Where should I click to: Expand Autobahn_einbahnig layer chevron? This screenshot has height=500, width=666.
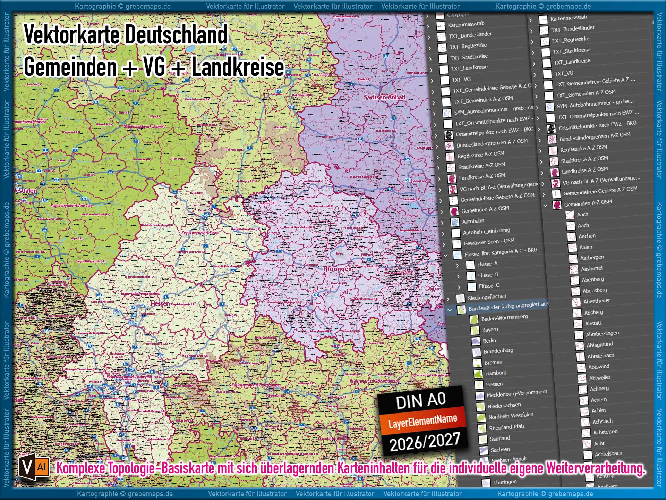click(443, 234)
